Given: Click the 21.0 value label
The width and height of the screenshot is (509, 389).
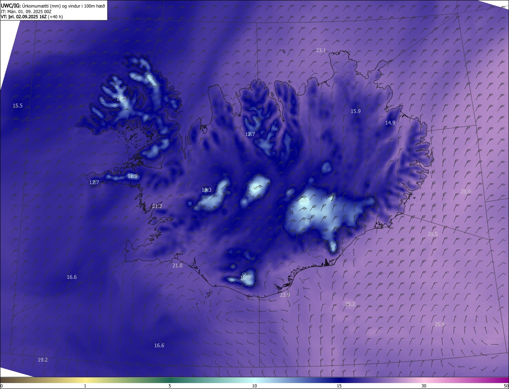Looking at the screenshot, I should coord(177,265).
